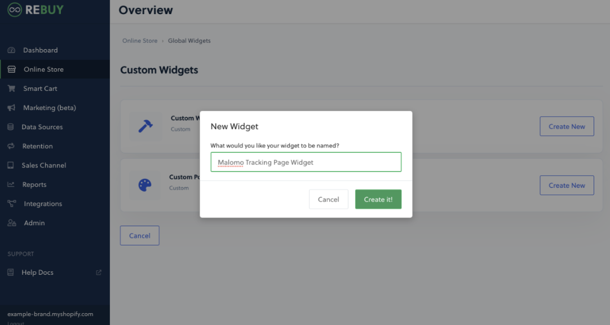Image resolution: width=610 pixels, height=325 pixels.
Task: Click the Reports chart icon
Action: (11, 185)
